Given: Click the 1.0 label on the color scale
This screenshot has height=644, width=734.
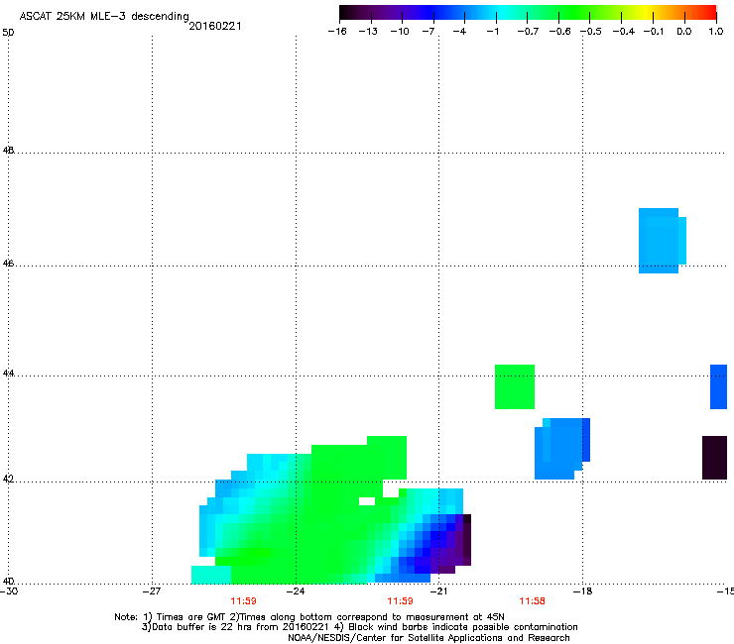Looking at the screenshot, I should point(716,32).
